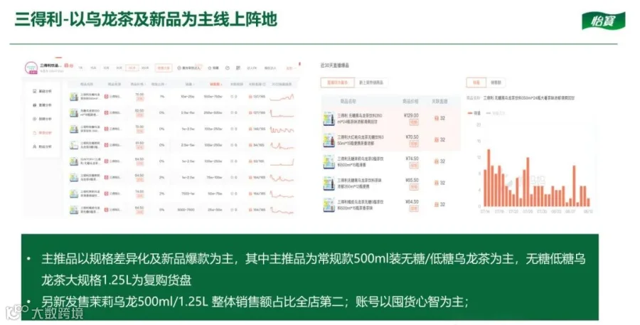Toggle the orange 销量 legend entry in the chart

click(x=474, y=113)
